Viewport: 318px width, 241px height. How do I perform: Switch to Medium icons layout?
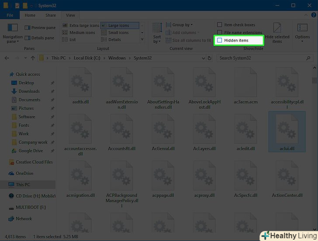(79, 32)
